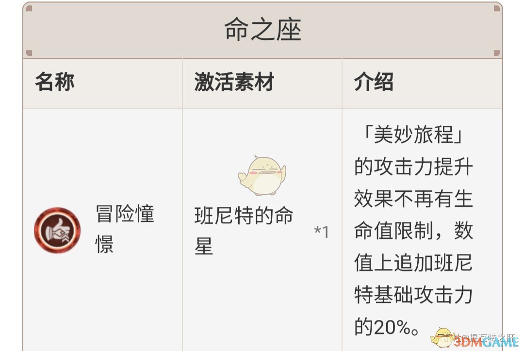Click the small chick watermark beside 3DMGAME
Screen dimensions: 524x351
point(443,336)
